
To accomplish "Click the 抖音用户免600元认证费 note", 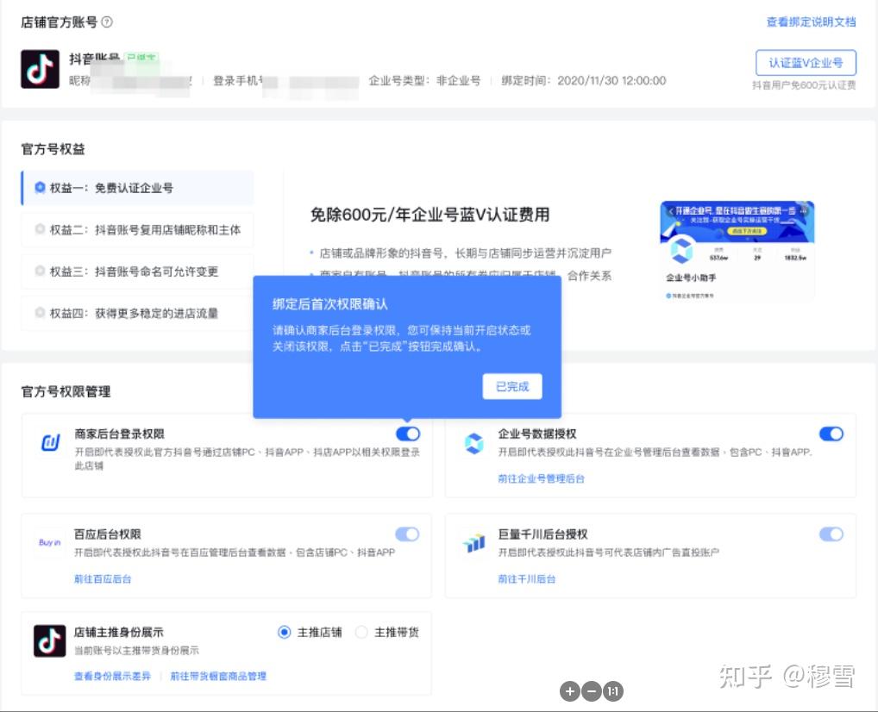I will click(x=804, y=85).
